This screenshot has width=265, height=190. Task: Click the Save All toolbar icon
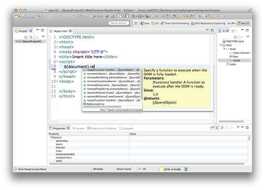click(x=28, y=16)
